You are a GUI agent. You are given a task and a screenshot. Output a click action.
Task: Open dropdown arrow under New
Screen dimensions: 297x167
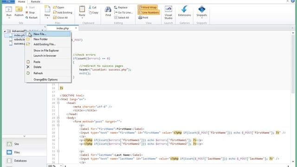click(47, 18)
